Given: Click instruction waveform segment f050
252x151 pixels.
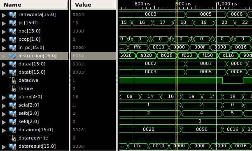Looking at the screenshot, I should click(187, 55).
